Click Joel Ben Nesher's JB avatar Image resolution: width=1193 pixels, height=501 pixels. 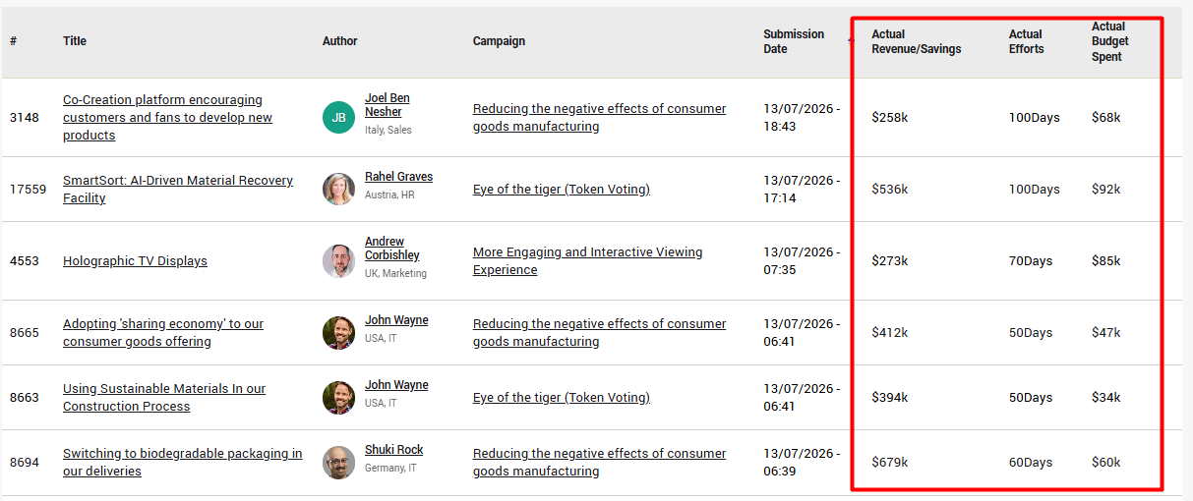338,118
